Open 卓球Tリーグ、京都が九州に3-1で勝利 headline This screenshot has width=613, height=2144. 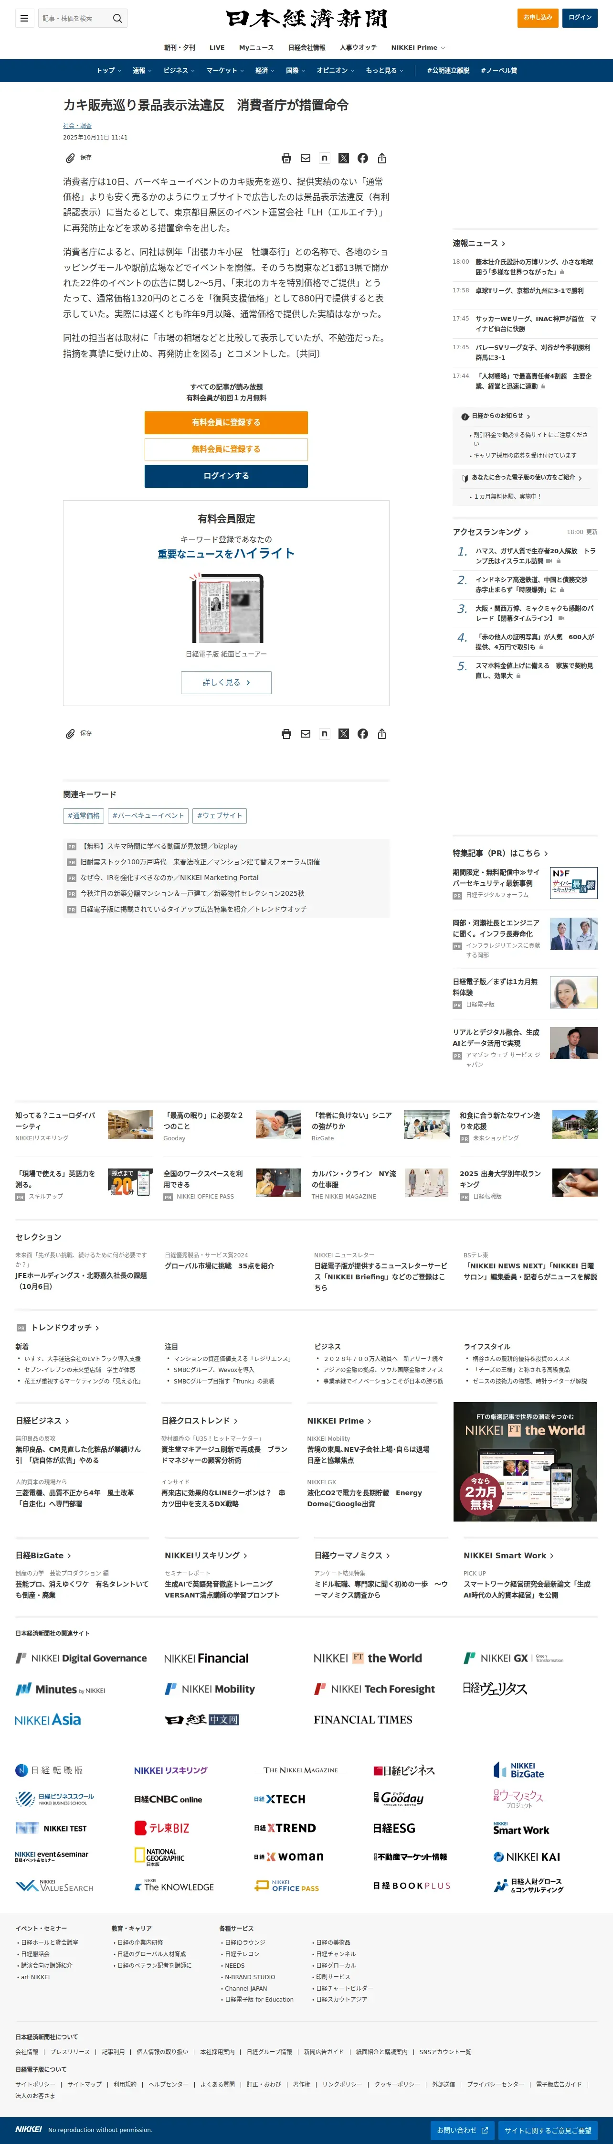point(529,290)
